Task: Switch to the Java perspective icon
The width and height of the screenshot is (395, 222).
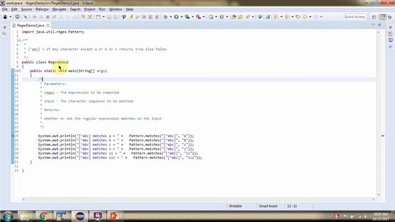Action: 383,17
